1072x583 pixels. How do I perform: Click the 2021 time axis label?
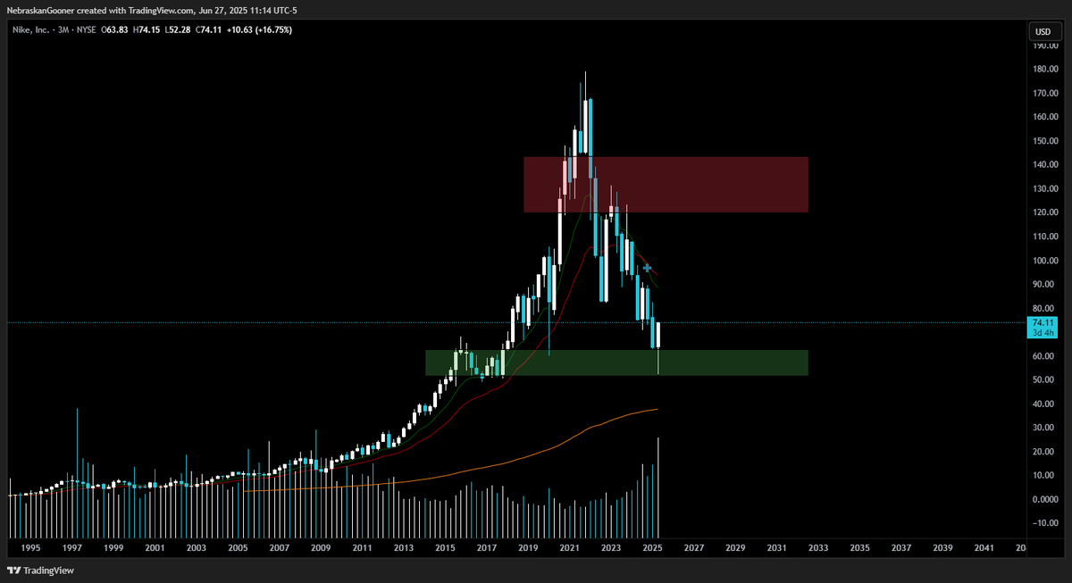click(x=569, y=547)
